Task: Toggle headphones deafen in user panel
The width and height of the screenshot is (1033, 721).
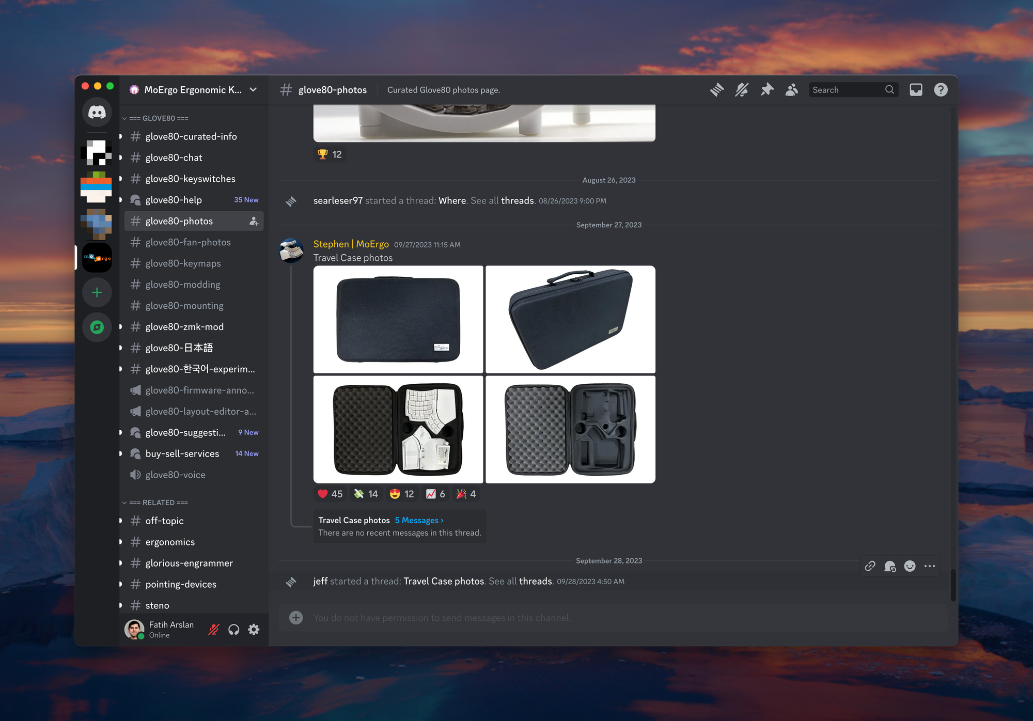Action: 234,630
